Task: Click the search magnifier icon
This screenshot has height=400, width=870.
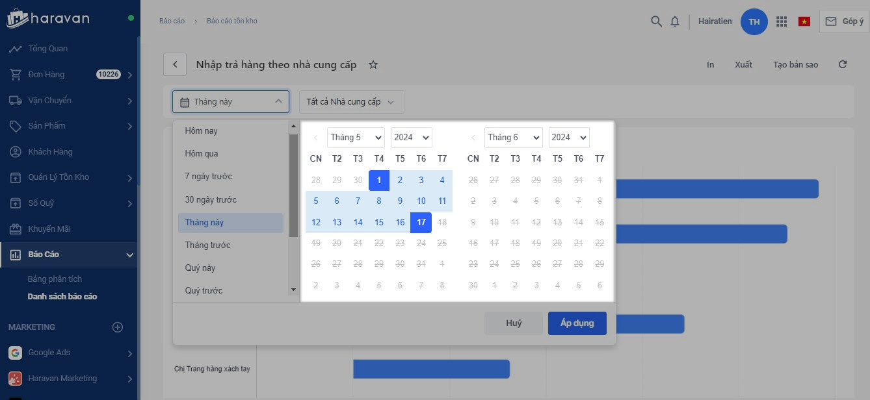Action: tap(656, 21)
